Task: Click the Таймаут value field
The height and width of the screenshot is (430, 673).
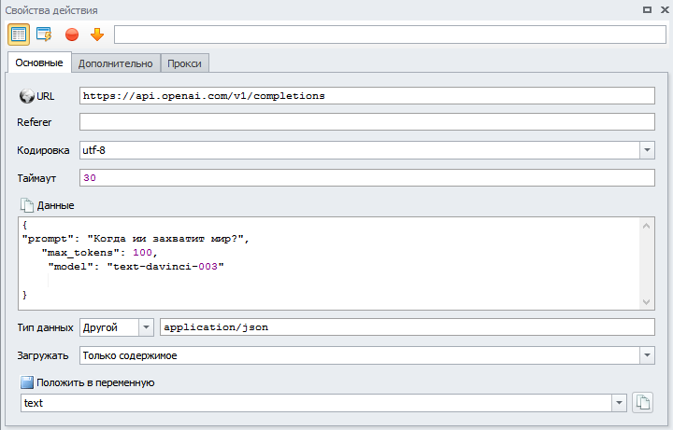Action: pyautogui.click(x=366, y=177)
